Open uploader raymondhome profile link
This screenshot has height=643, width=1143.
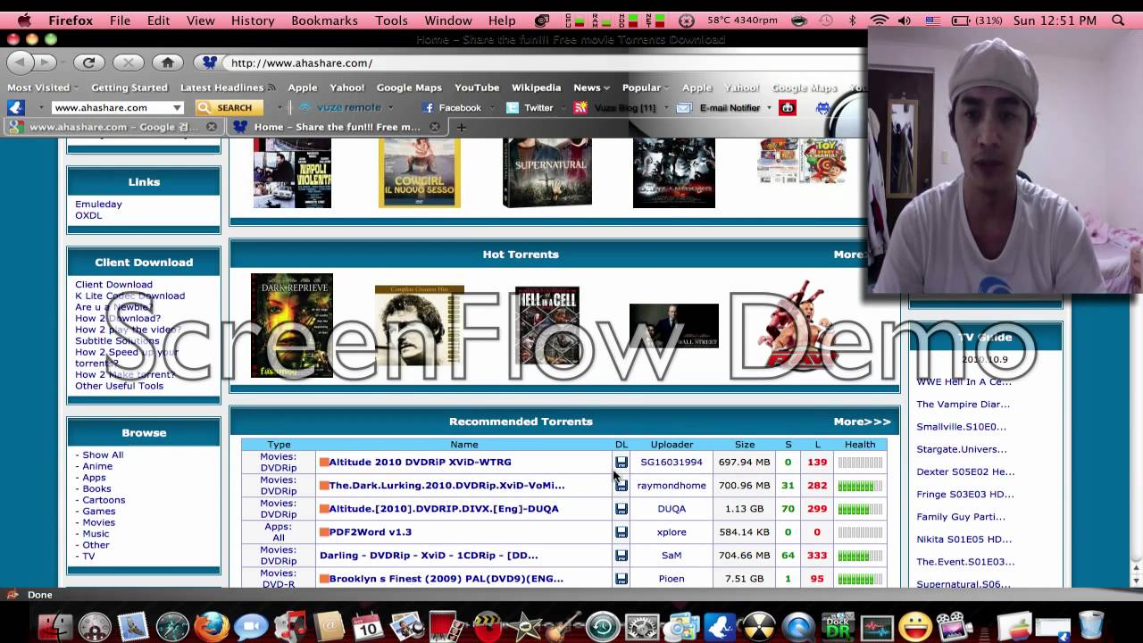[672, 486]
